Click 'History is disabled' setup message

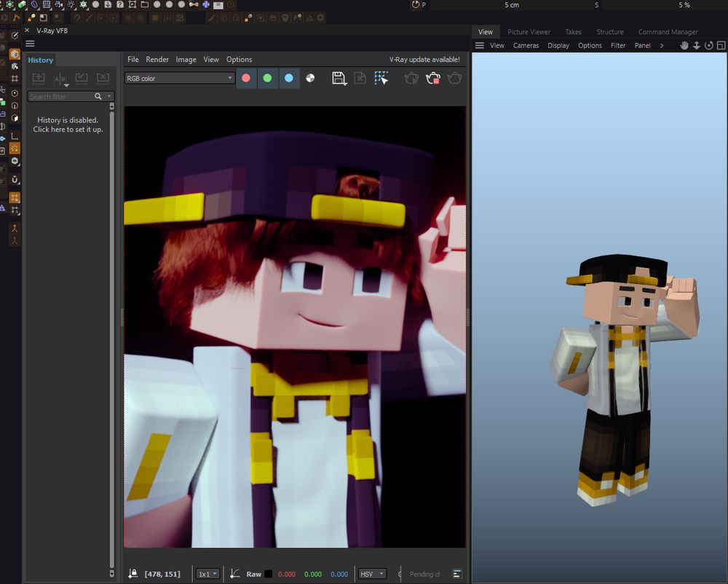(x=68, y=125)
